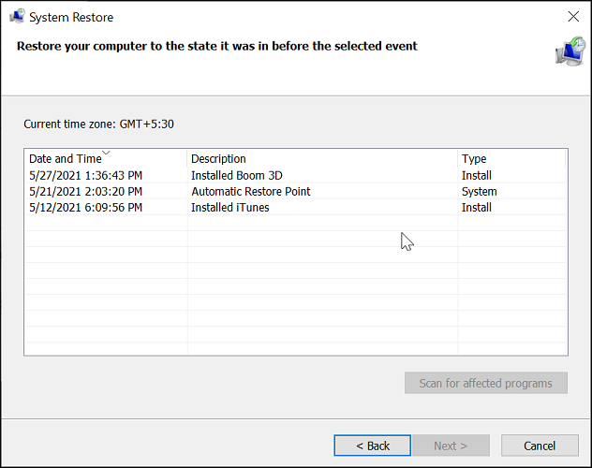Image resolution: width=592 pixels, height=468 pixels.
Task: Click the Next > button
Action: pyautogui.click(x=451, y=446)
